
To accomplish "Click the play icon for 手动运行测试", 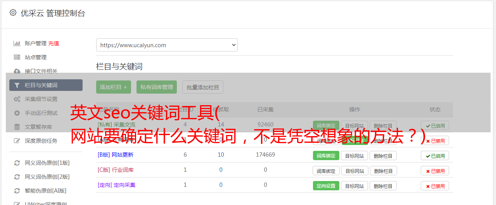I will coord(17,113).
